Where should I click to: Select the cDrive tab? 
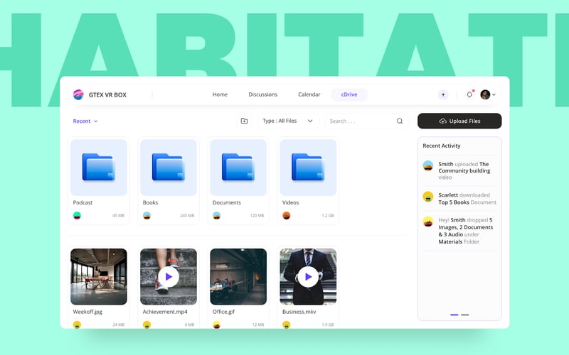349,94
